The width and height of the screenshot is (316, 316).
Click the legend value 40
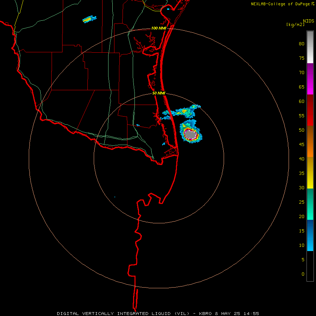click(x=302, y=159)
